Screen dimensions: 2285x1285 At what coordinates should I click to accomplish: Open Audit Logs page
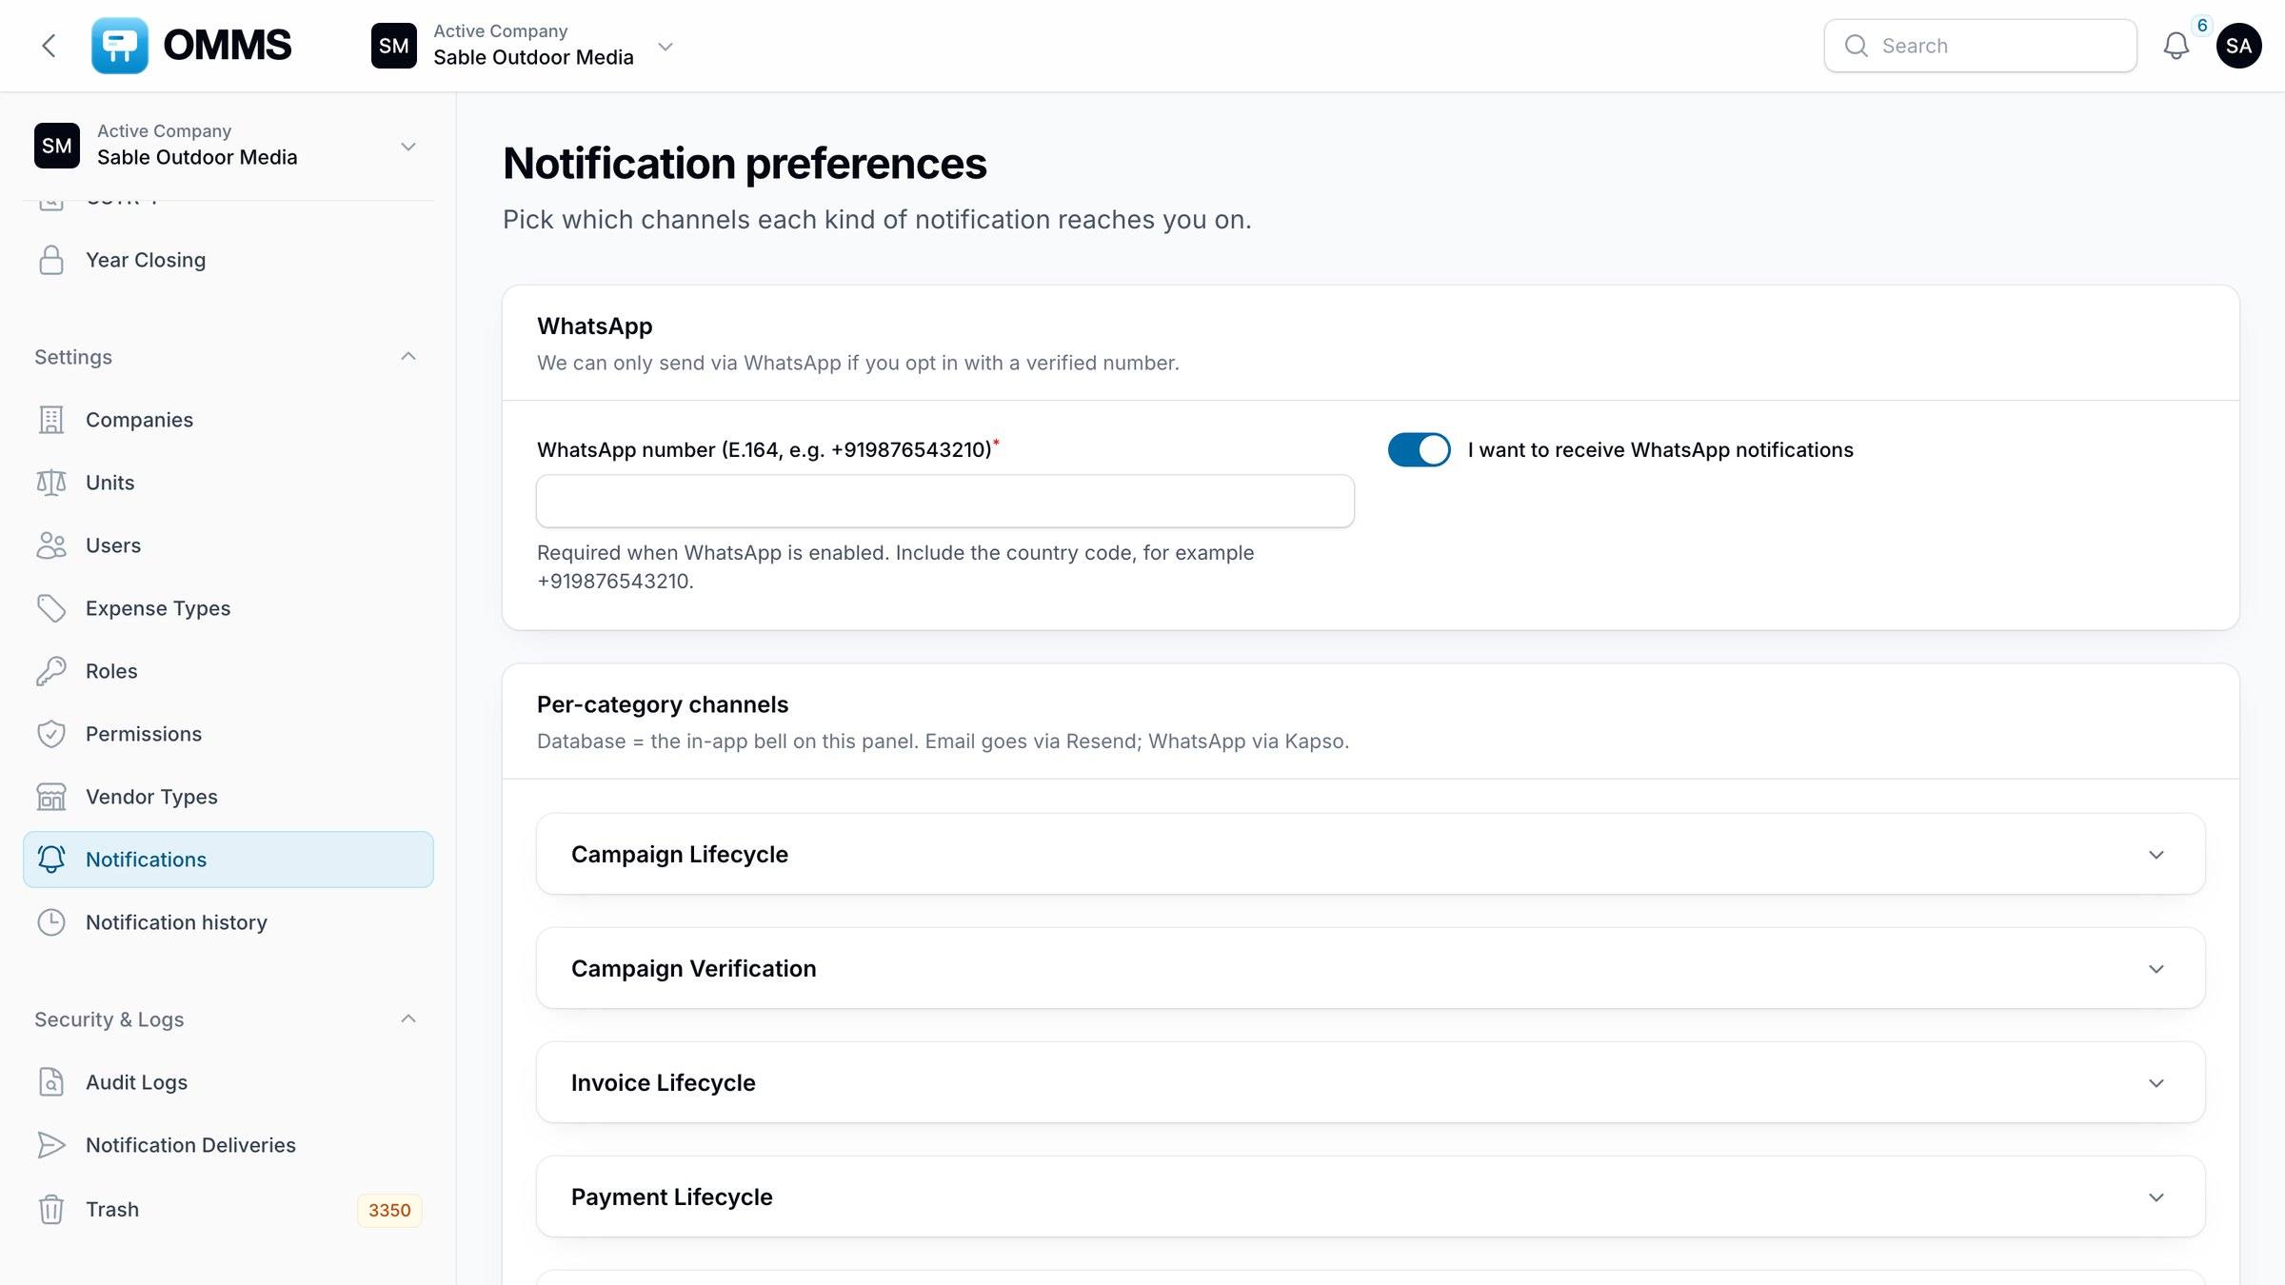coord(228,1082)
